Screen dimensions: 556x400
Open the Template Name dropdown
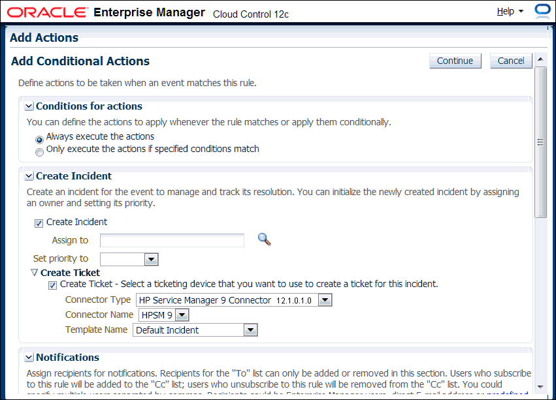pos(250,330)
